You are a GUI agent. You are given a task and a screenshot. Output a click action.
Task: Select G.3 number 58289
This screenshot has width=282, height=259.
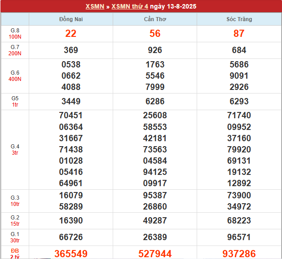(x=71, y=206)
